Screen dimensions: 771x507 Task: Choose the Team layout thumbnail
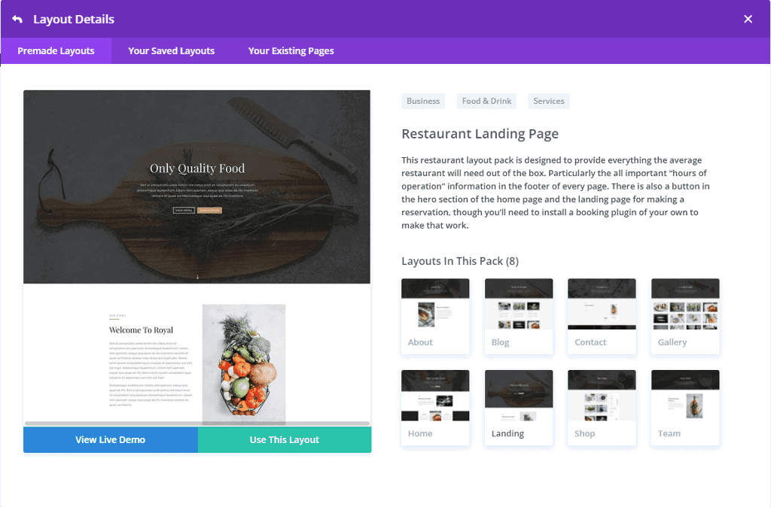(x=685, y=407)
